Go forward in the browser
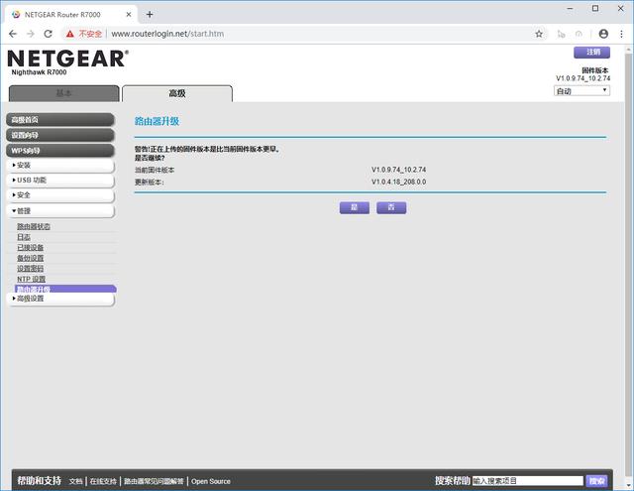Viewport: 634px width, 491px height. click(x=31, y=34)
